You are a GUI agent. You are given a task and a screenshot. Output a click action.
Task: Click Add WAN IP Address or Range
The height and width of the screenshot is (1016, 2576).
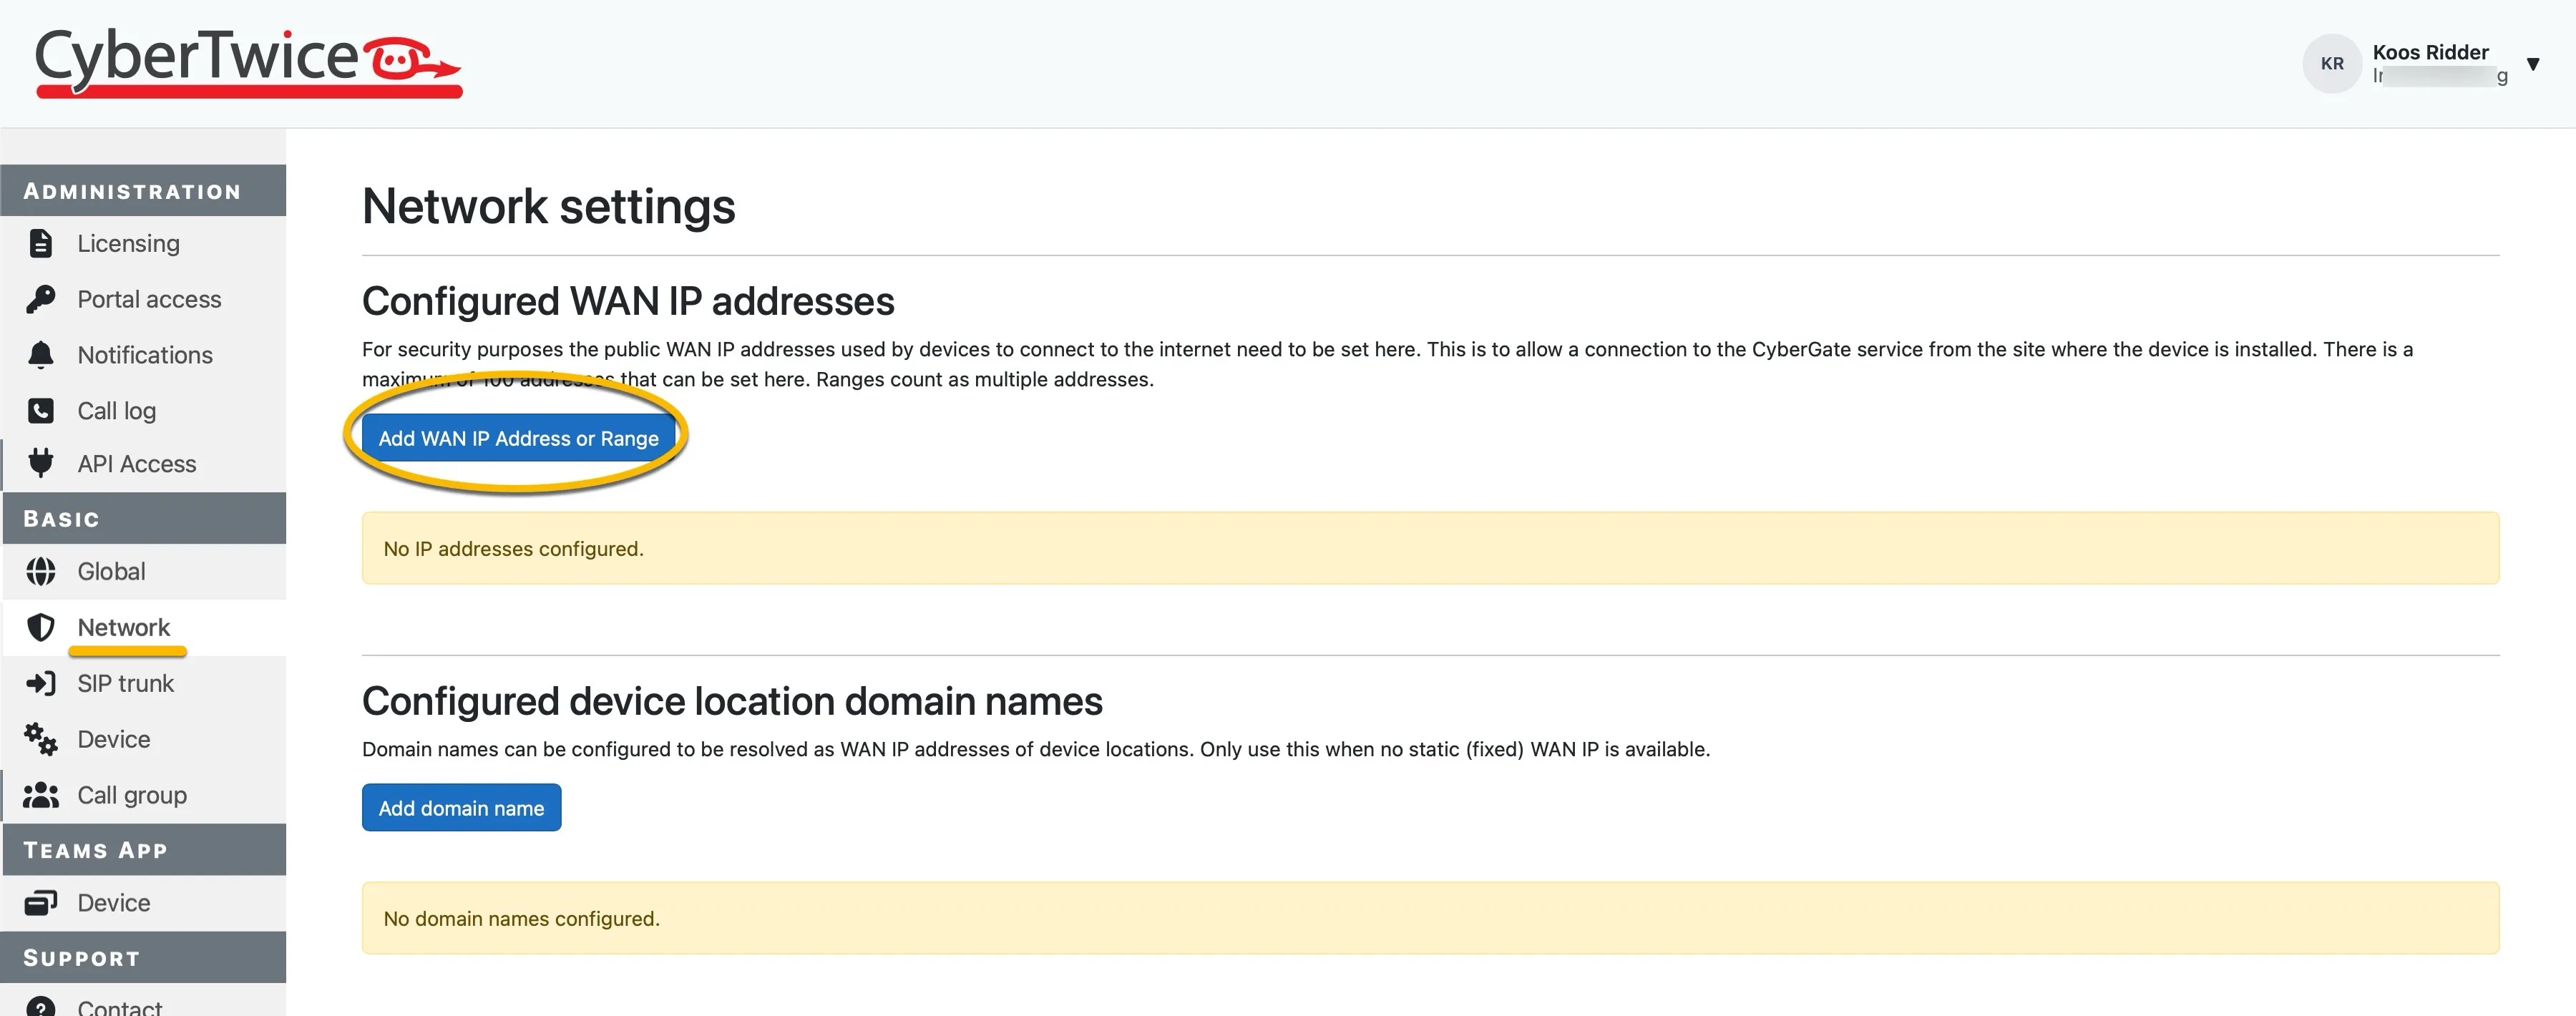[x=518, y=438]
